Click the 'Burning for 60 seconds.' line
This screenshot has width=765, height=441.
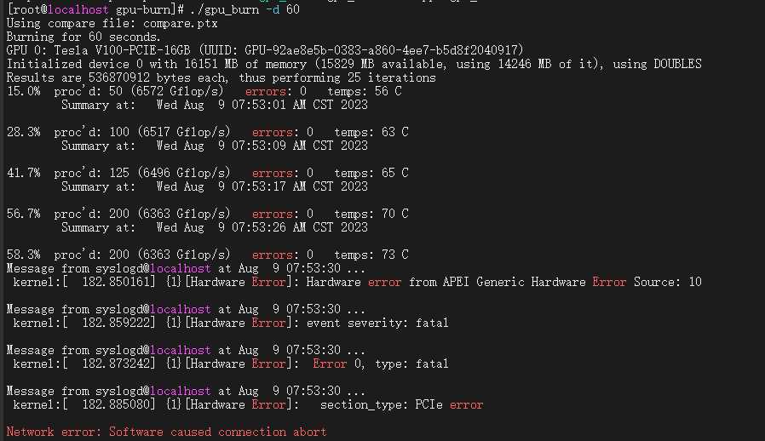click(x=83, y=37)
